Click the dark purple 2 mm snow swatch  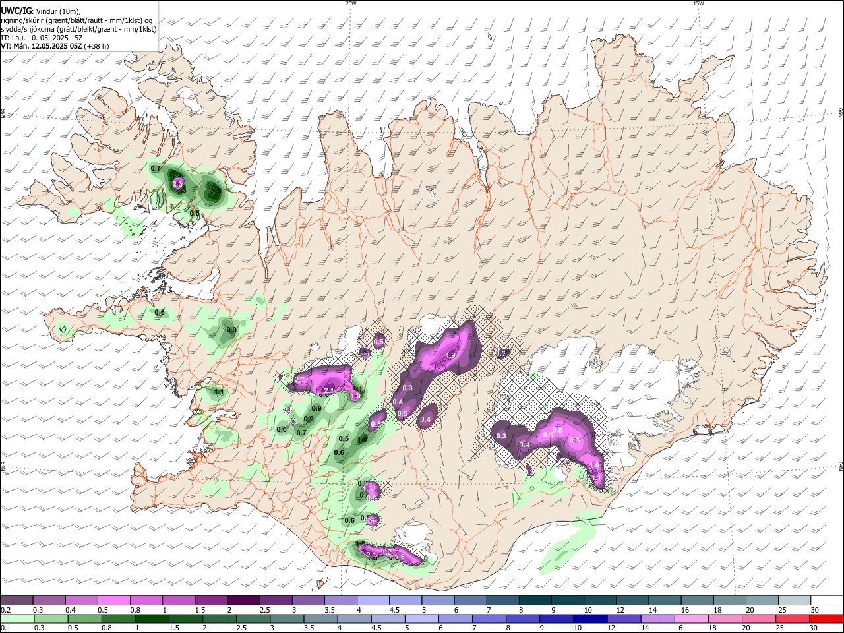click(x=243, y=600)
